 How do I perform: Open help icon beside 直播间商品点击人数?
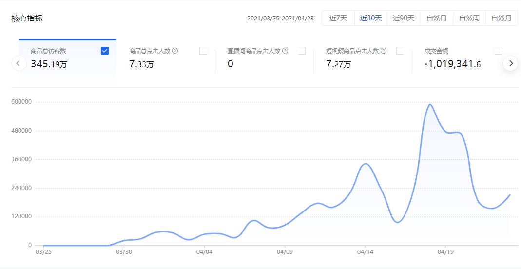click(x=285, y=51)
